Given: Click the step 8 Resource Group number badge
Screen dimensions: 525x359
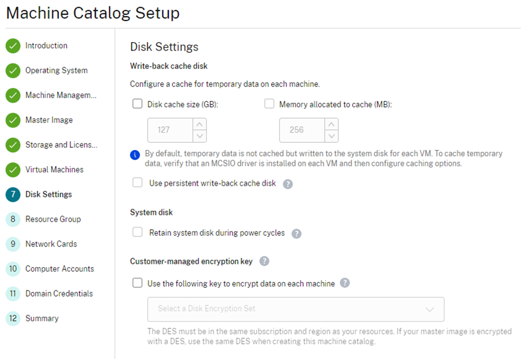Looking at the screenshot, I should pyautogui.click(x=13, y=220).
